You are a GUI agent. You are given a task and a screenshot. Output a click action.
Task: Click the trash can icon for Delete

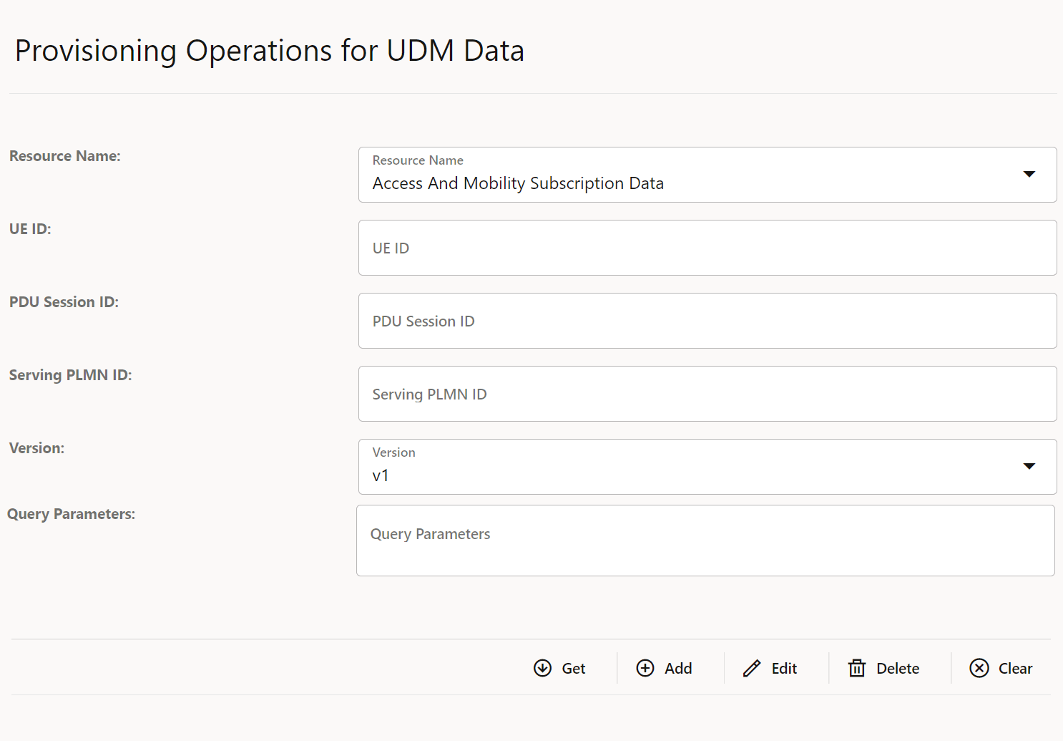pyautogui.click(x=857, y=668)
